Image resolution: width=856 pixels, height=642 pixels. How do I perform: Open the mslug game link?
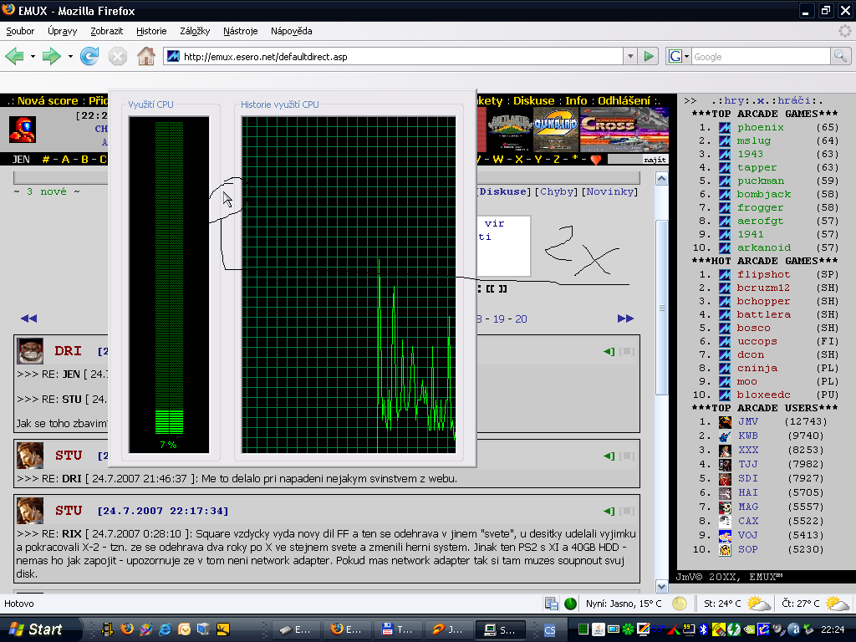754,140
